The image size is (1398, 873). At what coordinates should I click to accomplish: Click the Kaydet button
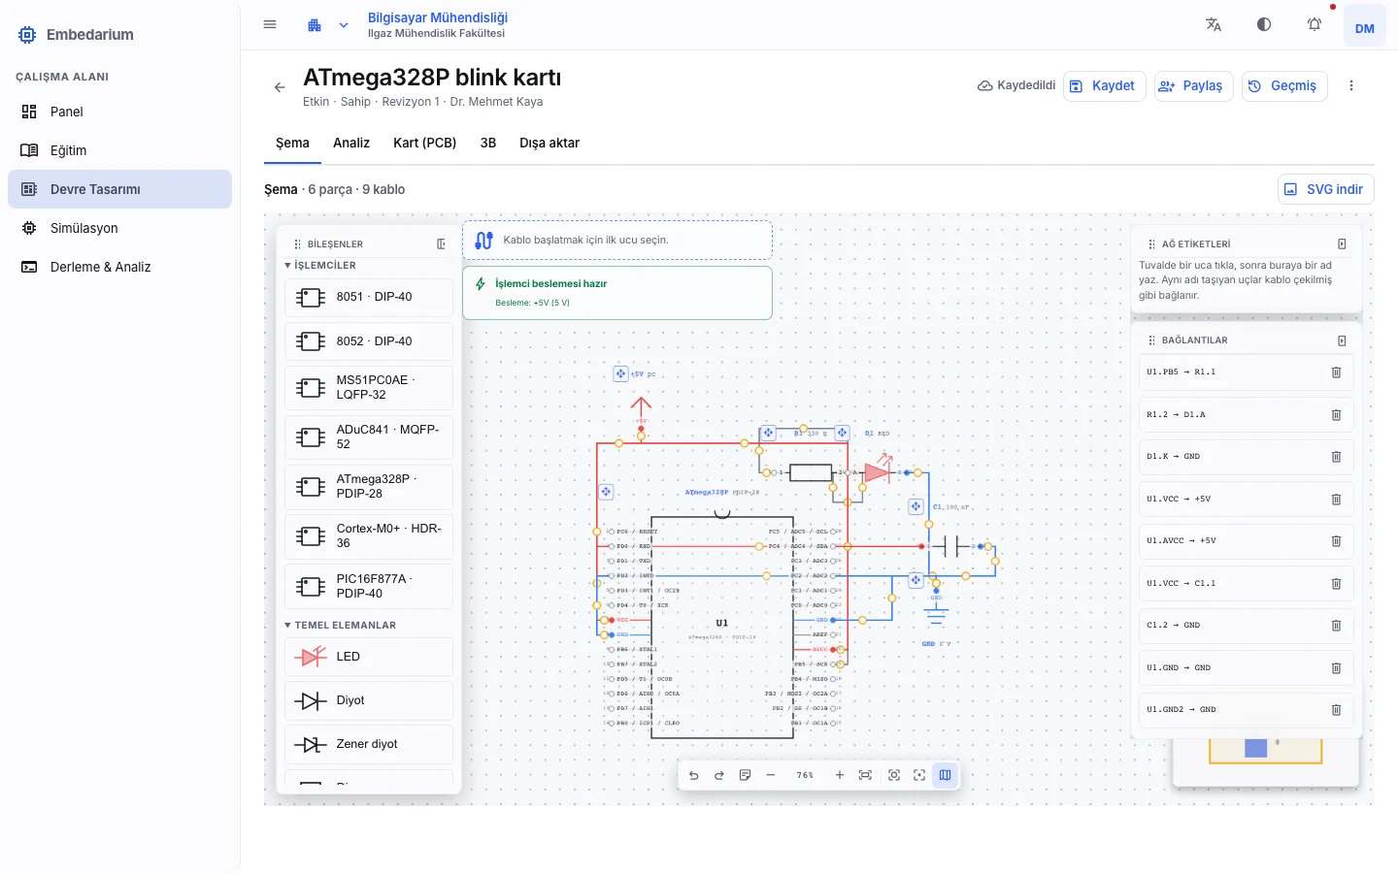(x=1105, y=86)
